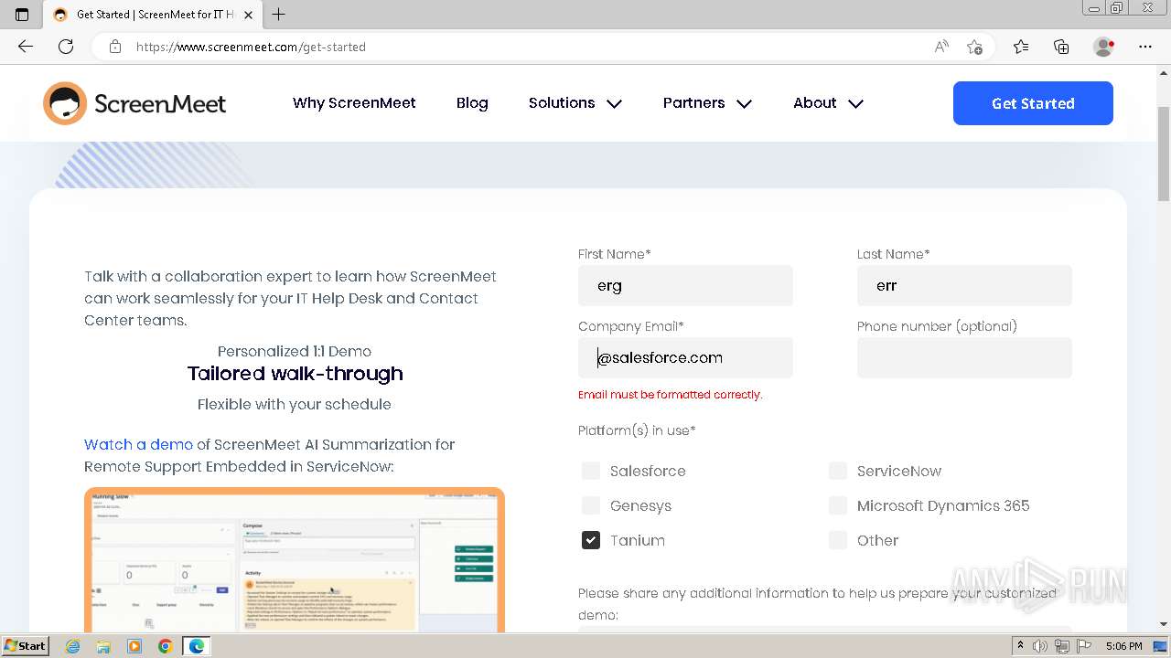Check the Salesforce platform checkbox
This screenshot has height=658, width=1171.
click(x=591, y=471)
